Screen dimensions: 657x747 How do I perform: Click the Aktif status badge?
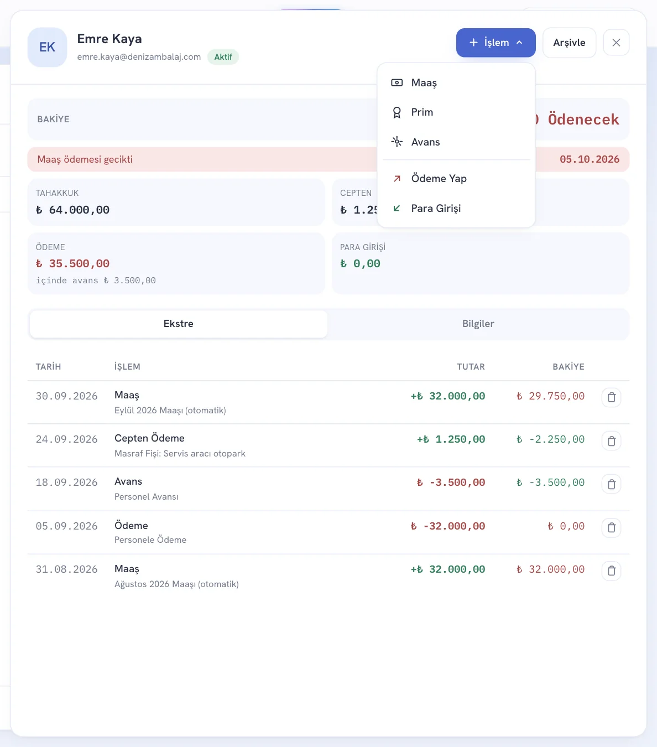pos(223,57)
